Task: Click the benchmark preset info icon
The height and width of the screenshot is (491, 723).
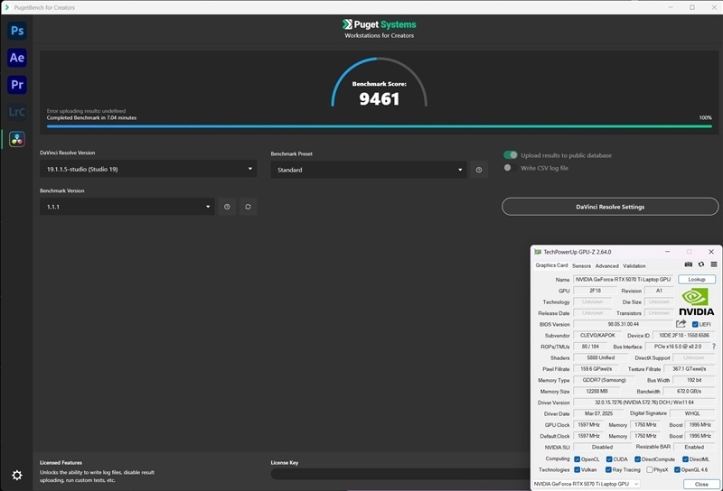Action: [x=479, y=170]
